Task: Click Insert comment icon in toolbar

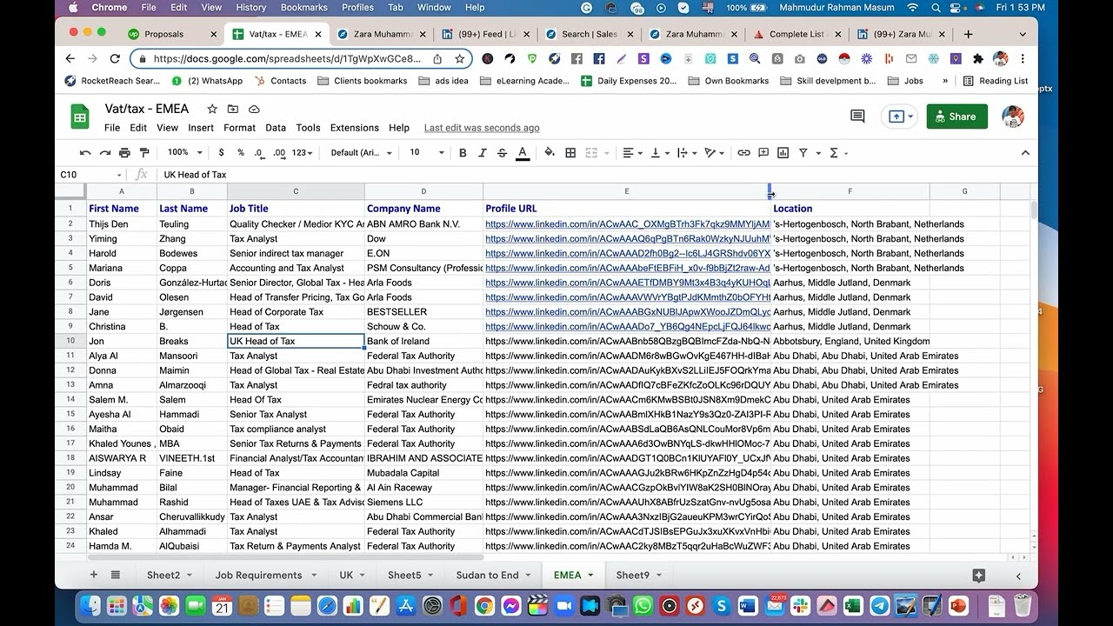Action: click(x=763, y=153)
